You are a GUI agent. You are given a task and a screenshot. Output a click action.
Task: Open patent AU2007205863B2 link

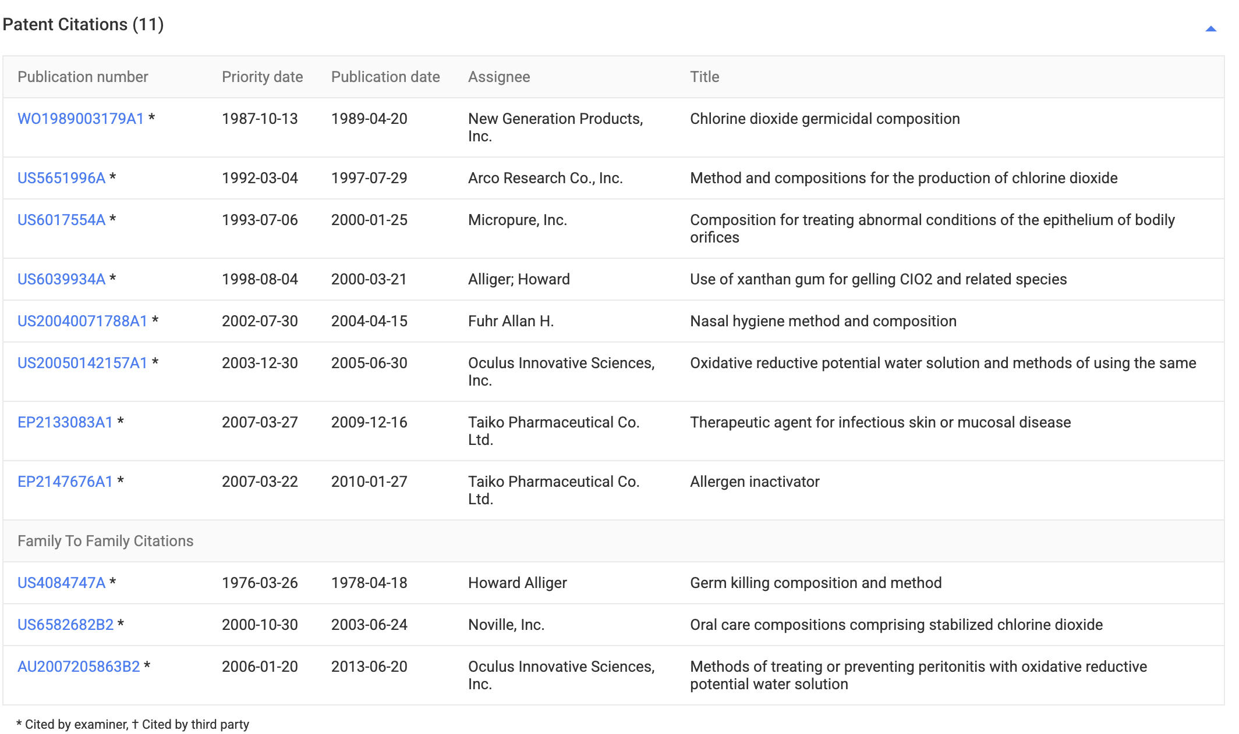coord(79,667)
